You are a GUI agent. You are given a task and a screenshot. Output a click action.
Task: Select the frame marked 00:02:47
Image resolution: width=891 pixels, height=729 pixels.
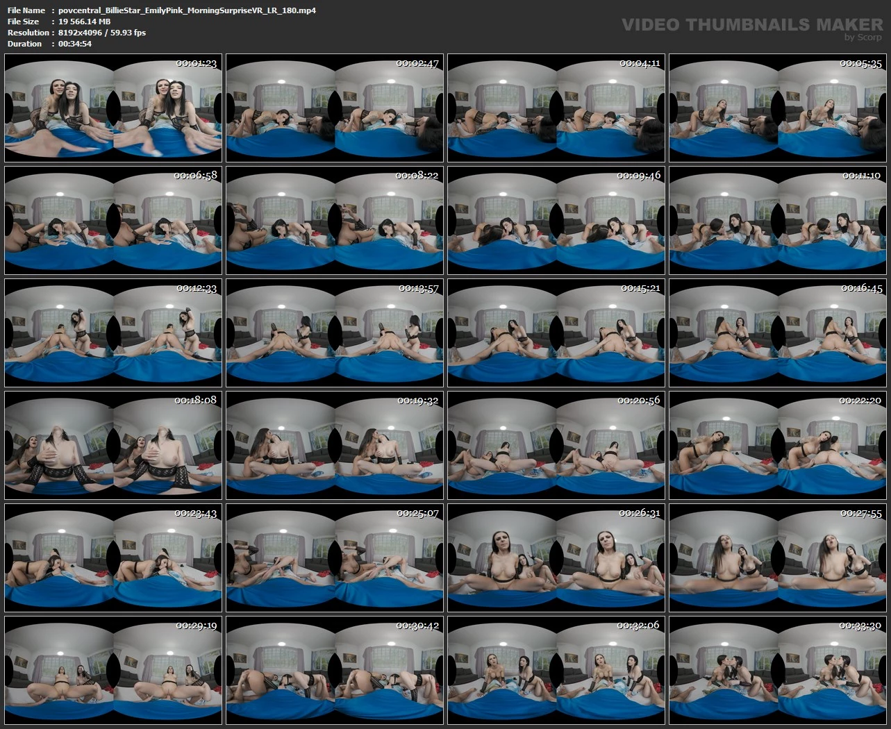(335, 108)
